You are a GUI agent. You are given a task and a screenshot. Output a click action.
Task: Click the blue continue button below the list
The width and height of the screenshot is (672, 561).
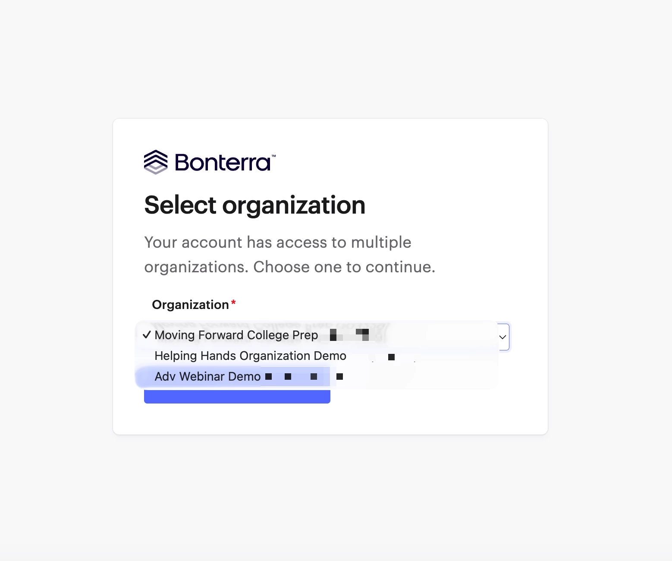click(237, 397)
